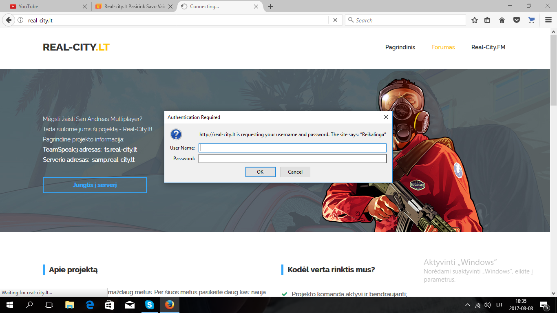Viewport: 557px width, 313px height.
Task: Click the Jungtis į serverį button
Action: [x=95, y=185]
